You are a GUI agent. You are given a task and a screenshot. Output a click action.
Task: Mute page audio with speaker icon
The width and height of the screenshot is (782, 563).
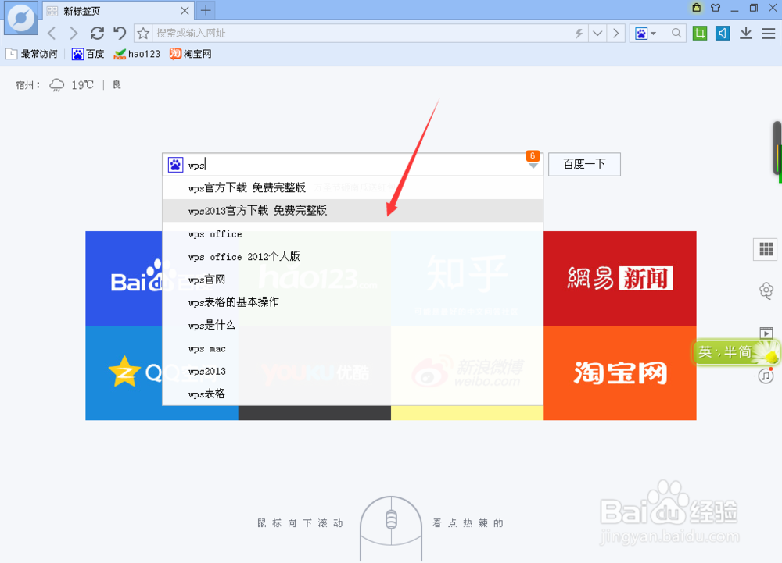pyautogui.click(x=722, y=33)
